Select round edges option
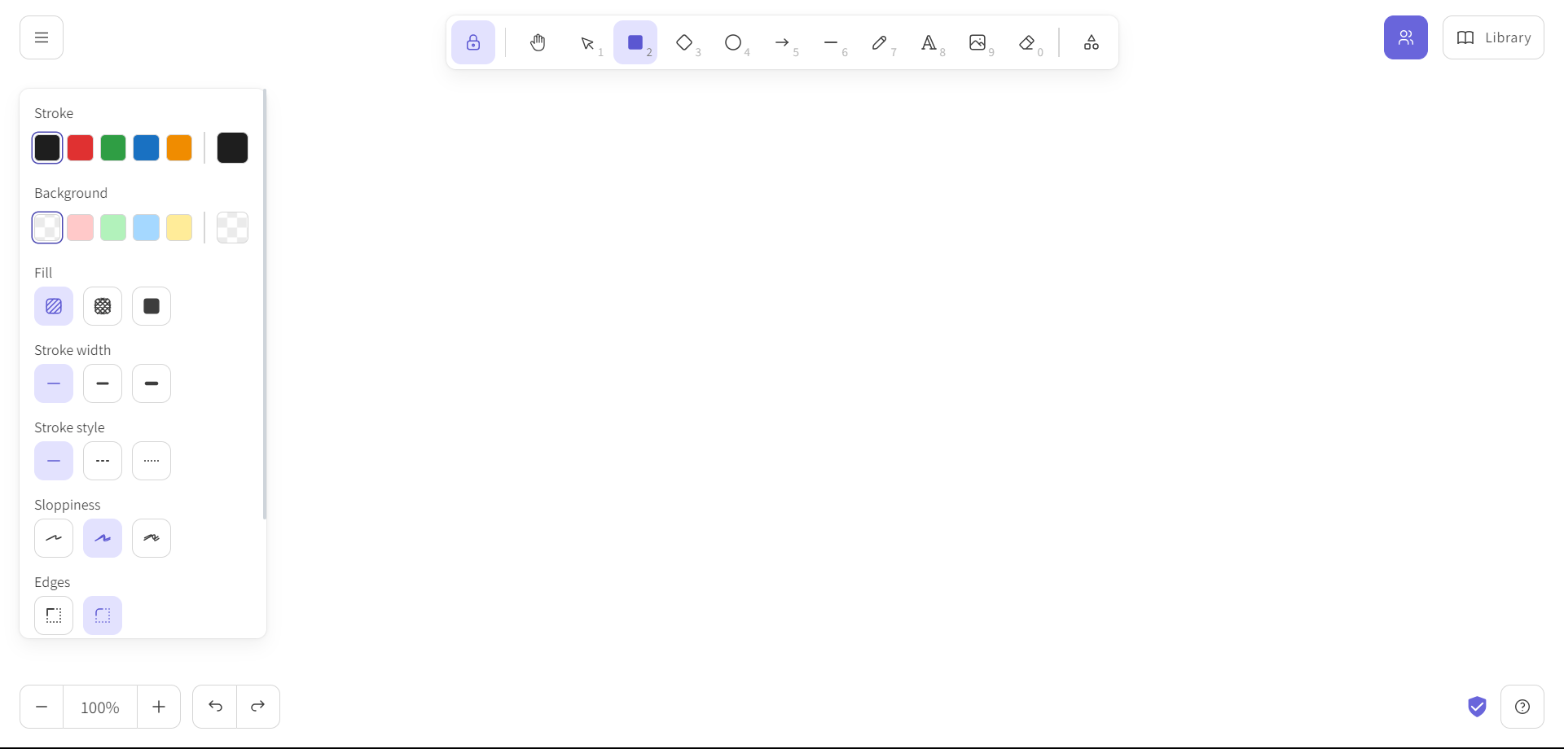Screen dimensions: 1564x749 click(x=103, y=615)
